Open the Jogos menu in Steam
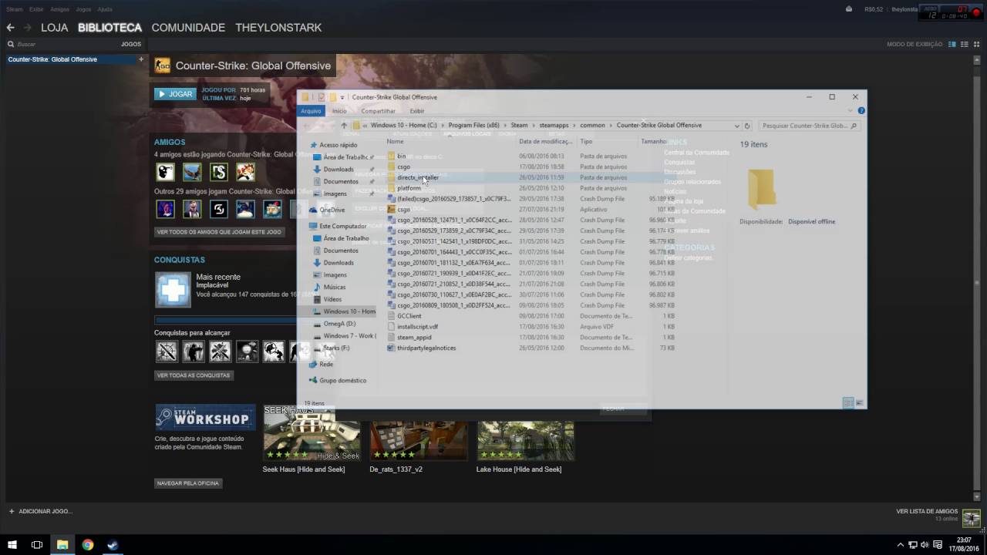This screenshot has width=987, height=555. (83, 9)
